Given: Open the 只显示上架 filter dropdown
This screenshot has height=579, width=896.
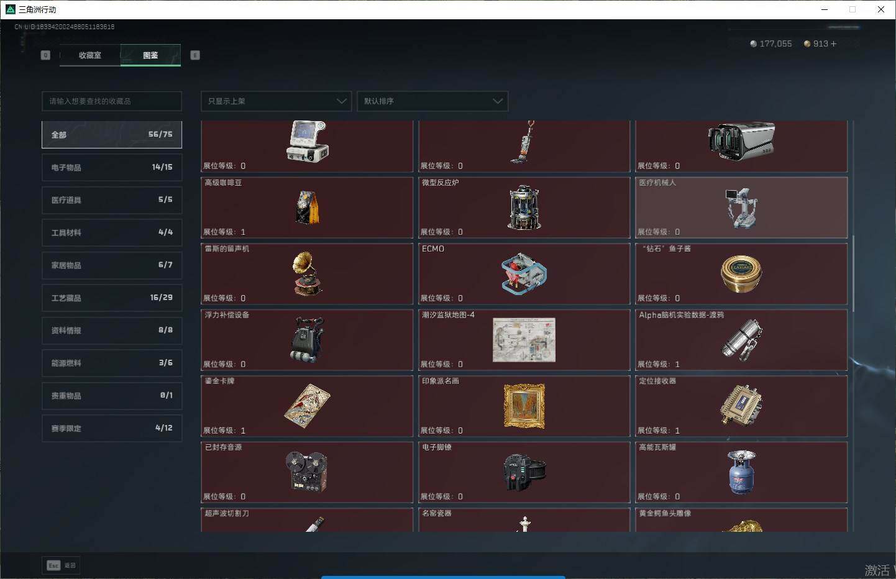Looking at the screenshot, I should 276,101.
